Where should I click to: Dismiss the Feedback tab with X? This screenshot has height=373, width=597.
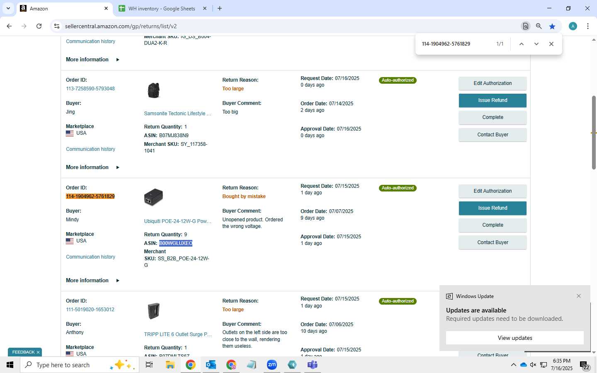[x=38, y=352]
